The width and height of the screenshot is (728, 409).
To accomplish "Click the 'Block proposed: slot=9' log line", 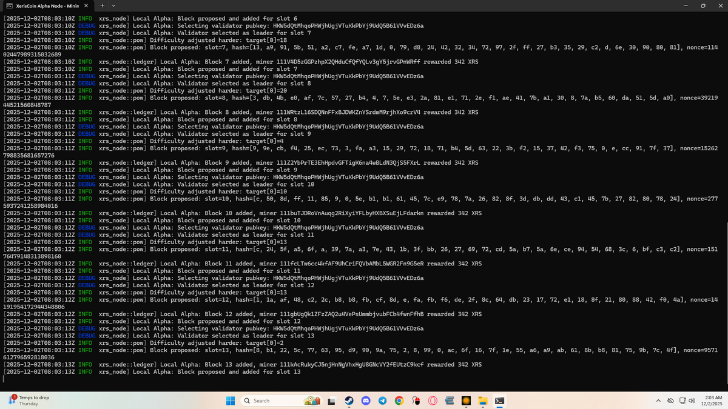I will pos(361,148).
